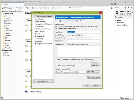The image size is (134, 100).
Task: Switch to the Home tab
Action: click(13, 4)
